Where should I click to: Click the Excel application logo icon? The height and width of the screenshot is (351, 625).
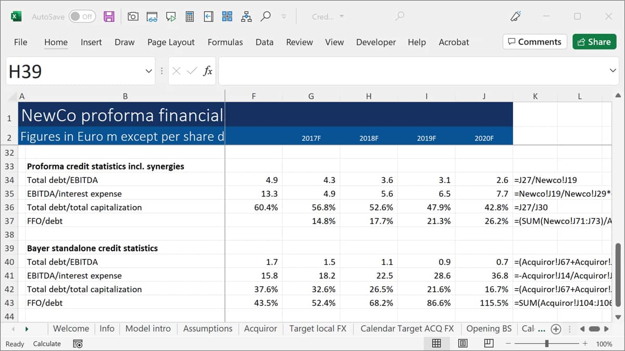pyautogui.click(x=16, y=17)
